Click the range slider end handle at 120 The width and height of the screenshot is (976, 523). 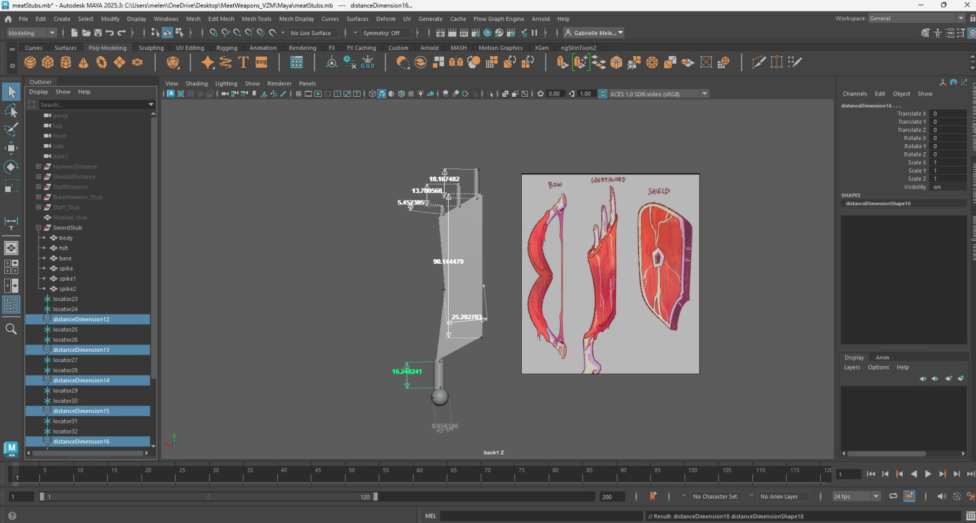point(376,496)
